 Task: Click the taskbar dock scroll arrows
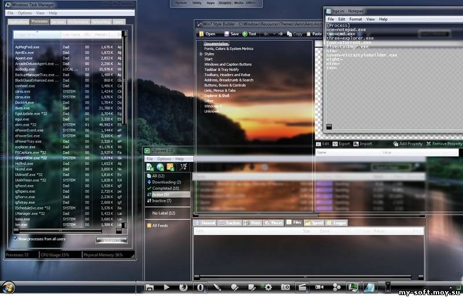[x=388, y=287]
